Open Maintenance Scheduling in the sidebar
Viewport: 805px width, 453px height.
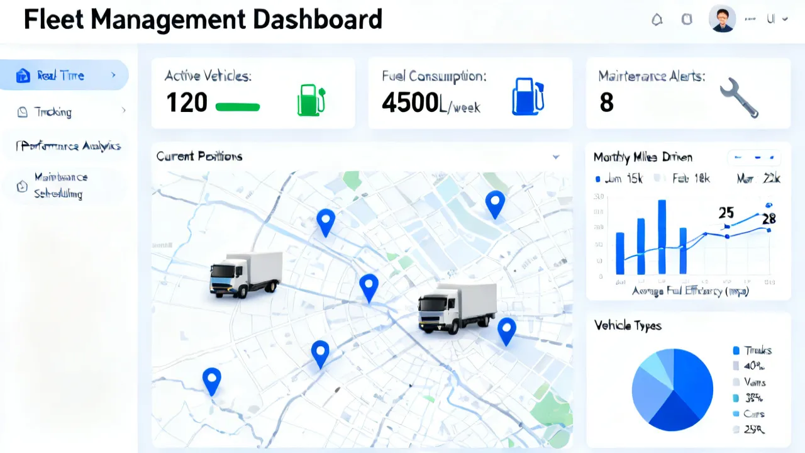61,186
